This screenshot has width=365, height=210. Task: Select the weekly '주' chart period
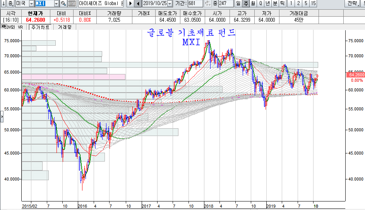[245, 3]
